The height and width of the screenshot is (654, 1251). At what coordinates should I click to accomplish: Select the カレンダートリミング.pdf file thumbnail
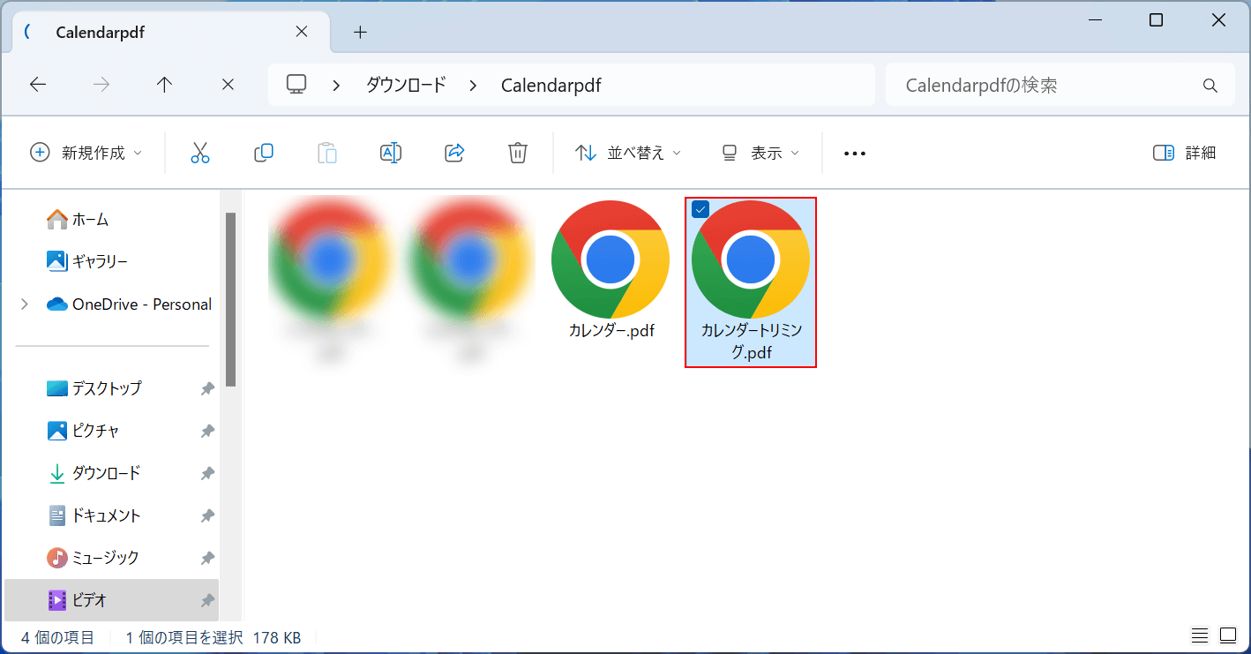751,282
